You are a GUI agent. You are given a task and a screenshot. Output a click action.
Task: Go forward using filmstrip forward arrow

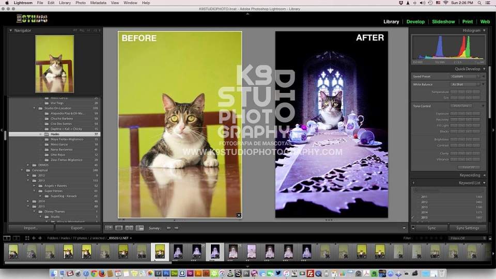(x=40, y=238)
